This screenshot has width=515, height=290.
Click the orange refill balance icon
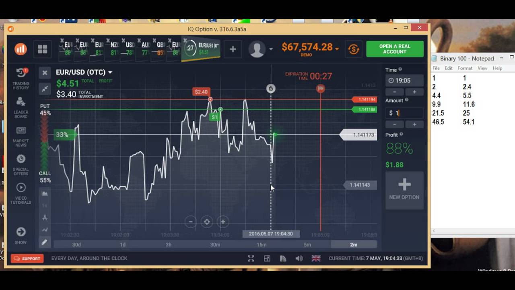click(353, 49)
